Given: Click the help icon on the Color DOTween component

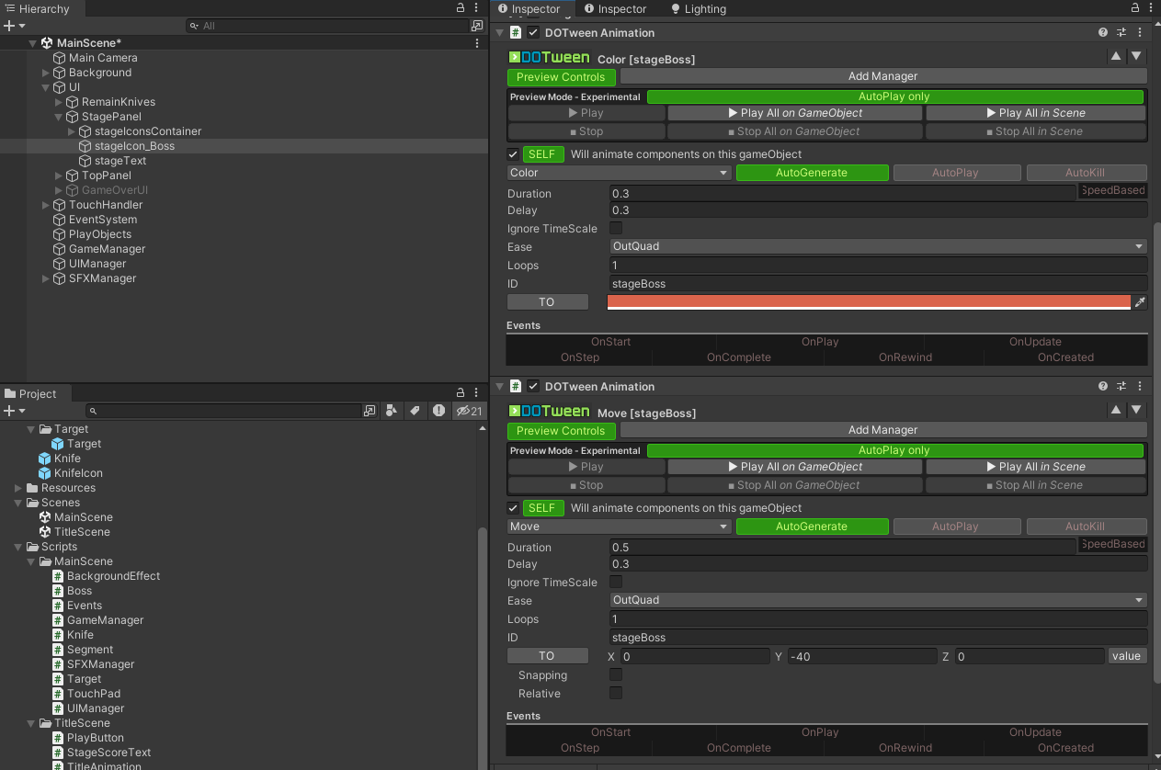Looking at the screenshot, I should point(1102,32).
